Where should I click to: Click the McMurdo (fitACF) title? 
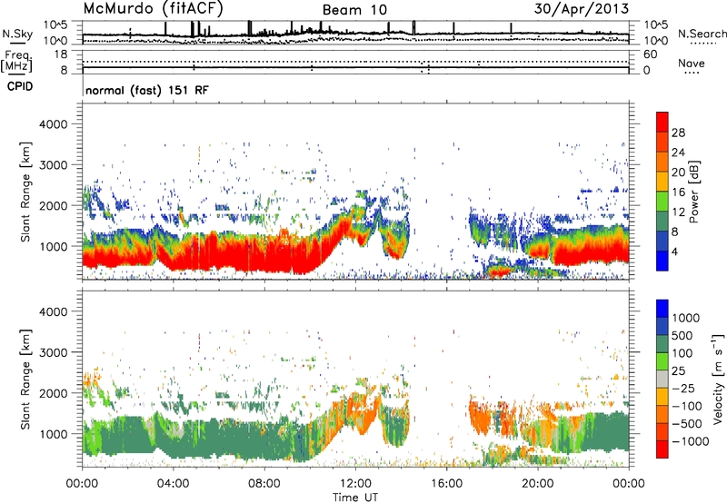point(153,9)
